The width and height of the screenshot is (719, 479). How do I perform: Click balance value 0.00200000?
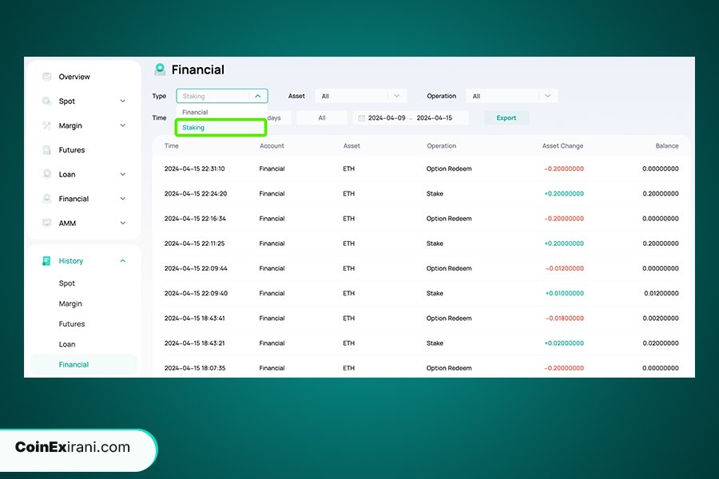661,318
